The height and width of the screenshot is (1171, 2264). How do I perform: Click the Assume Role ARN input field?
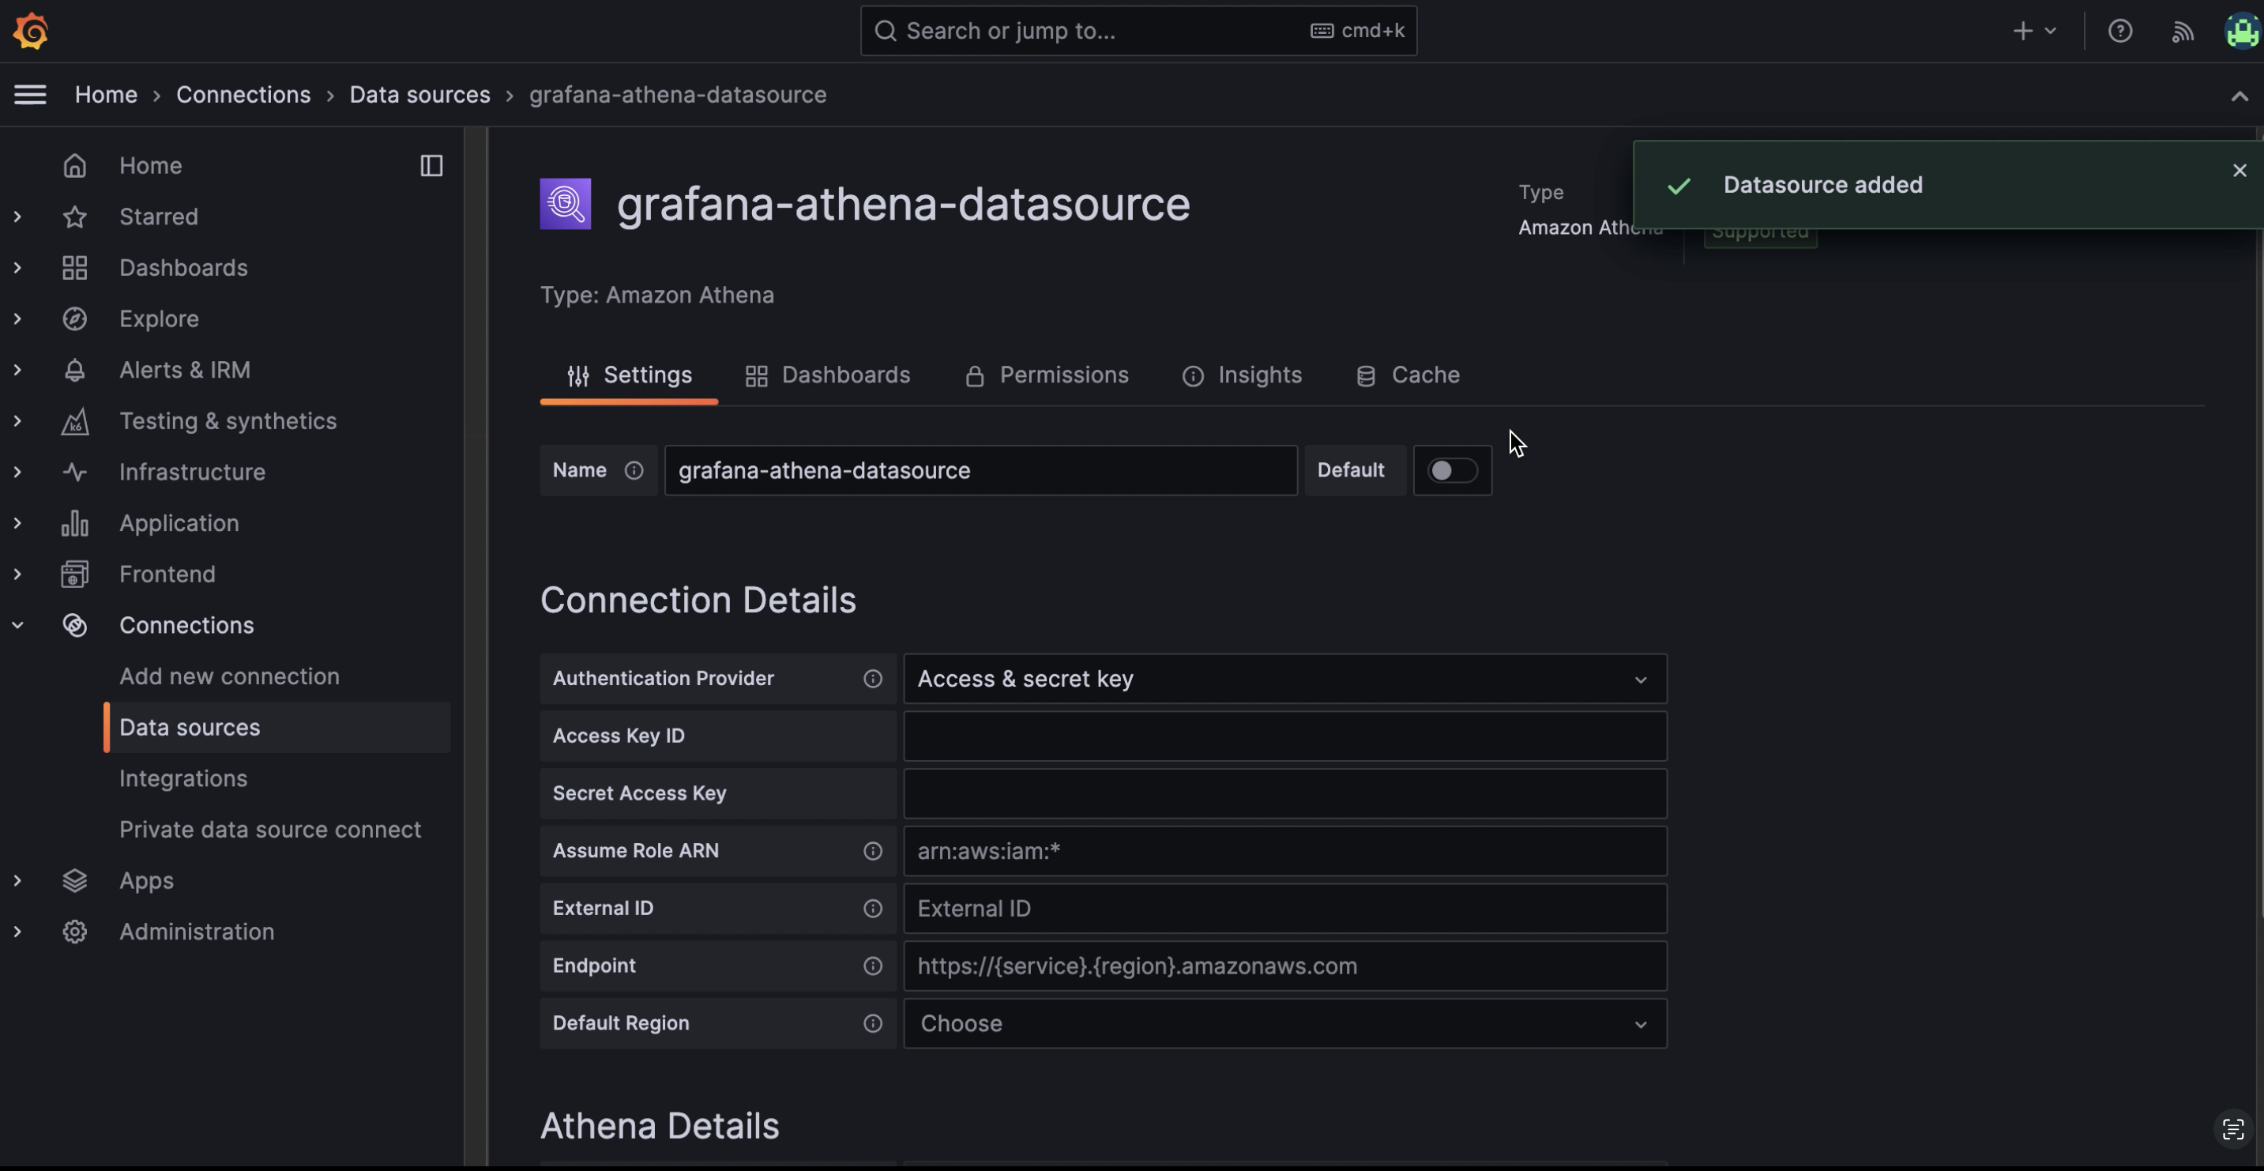[1285, 851]
